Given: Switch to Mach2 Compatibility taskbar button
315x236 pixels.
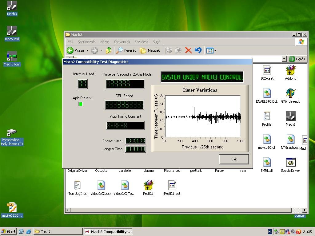Looking at the screenshot, I should 108,231.
